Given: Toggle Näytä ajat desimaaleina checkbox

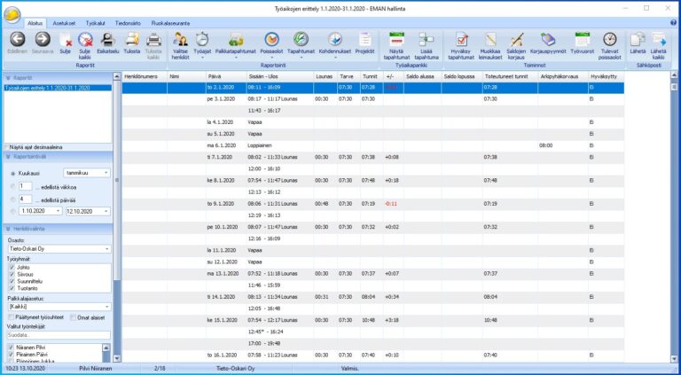Looking at the screenshot, I should coord(5,147).
